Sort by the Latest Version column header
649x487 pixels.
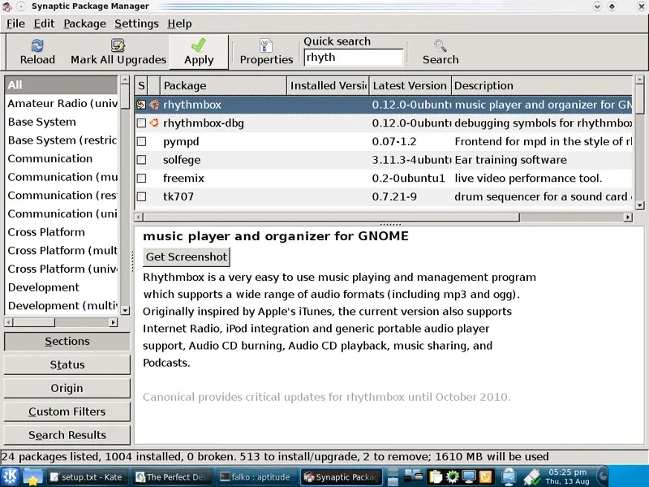point(410,86)
